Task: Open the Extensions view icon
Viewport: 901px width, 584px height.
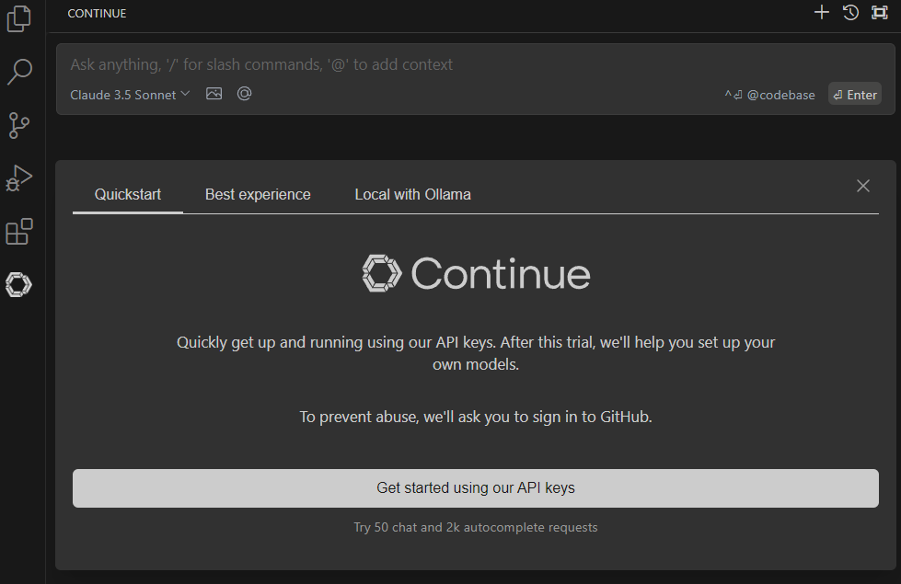Action: pos(19,232)
